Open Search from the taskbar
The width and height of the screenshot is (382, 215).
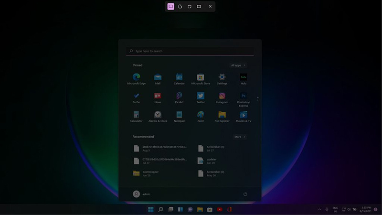coord(161,209)
